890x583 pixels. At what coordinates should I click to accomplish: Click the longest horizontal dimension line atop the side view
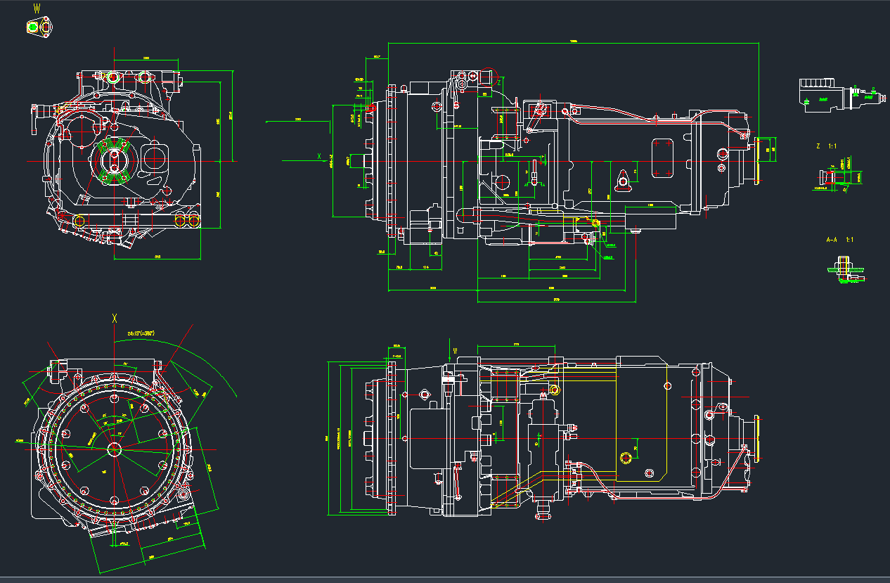[x=573, y=43]
